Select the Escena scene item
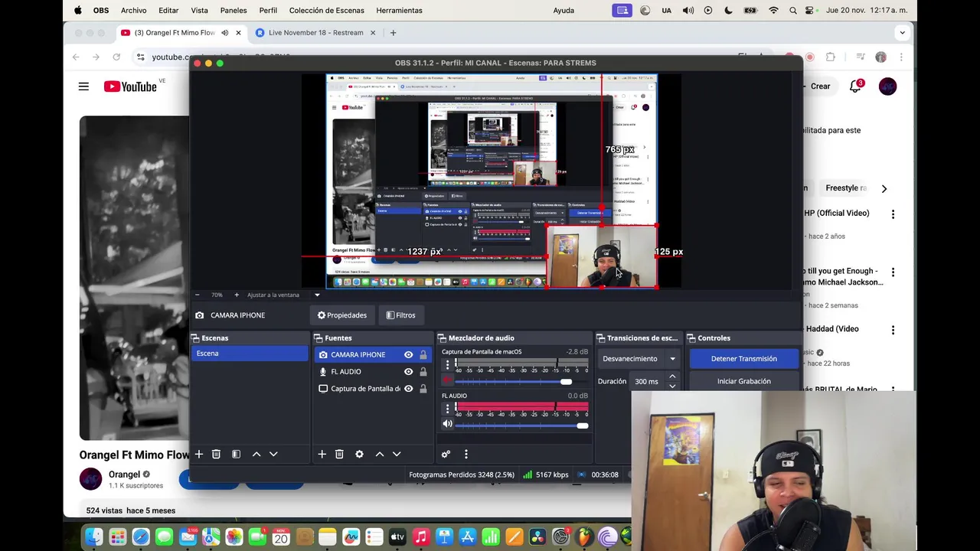 pyautogui.click(x=250, y=354)
